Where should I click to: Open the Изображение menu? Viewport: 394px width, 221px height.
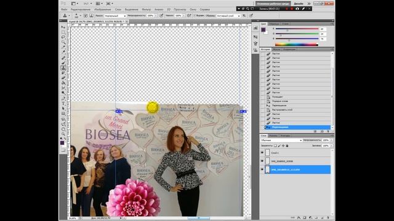(103, 9)
